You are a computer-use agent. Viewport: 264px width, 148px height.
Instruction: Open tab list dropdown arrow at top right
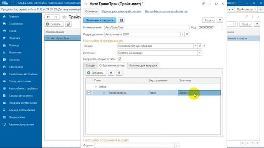pyautogui.click(x=261, y=9)
